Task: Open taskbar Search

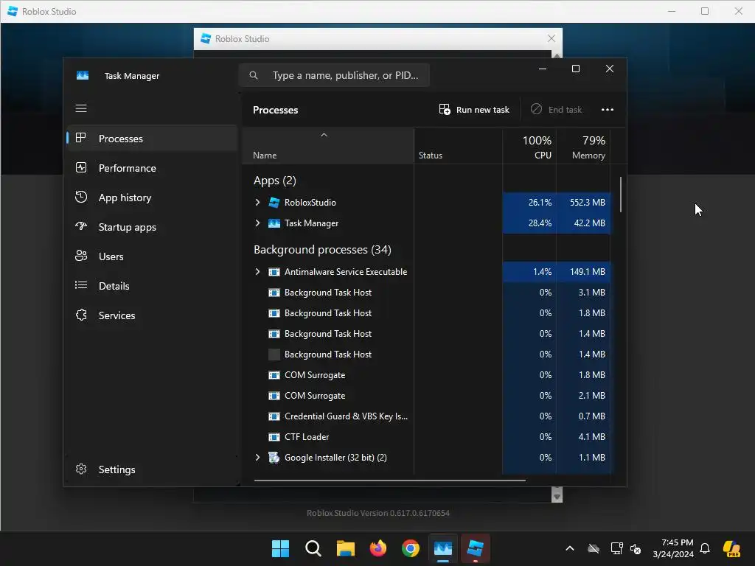Action: point(313,548)
